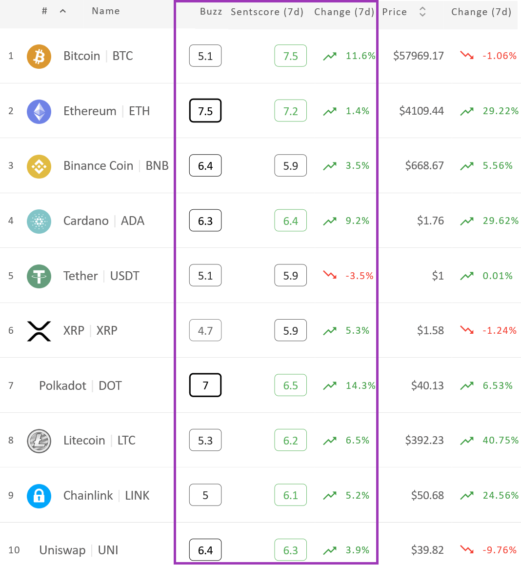Click the Binance Coin yellow logo
Screen dimensions: 521x566
[x=39, y=166]
